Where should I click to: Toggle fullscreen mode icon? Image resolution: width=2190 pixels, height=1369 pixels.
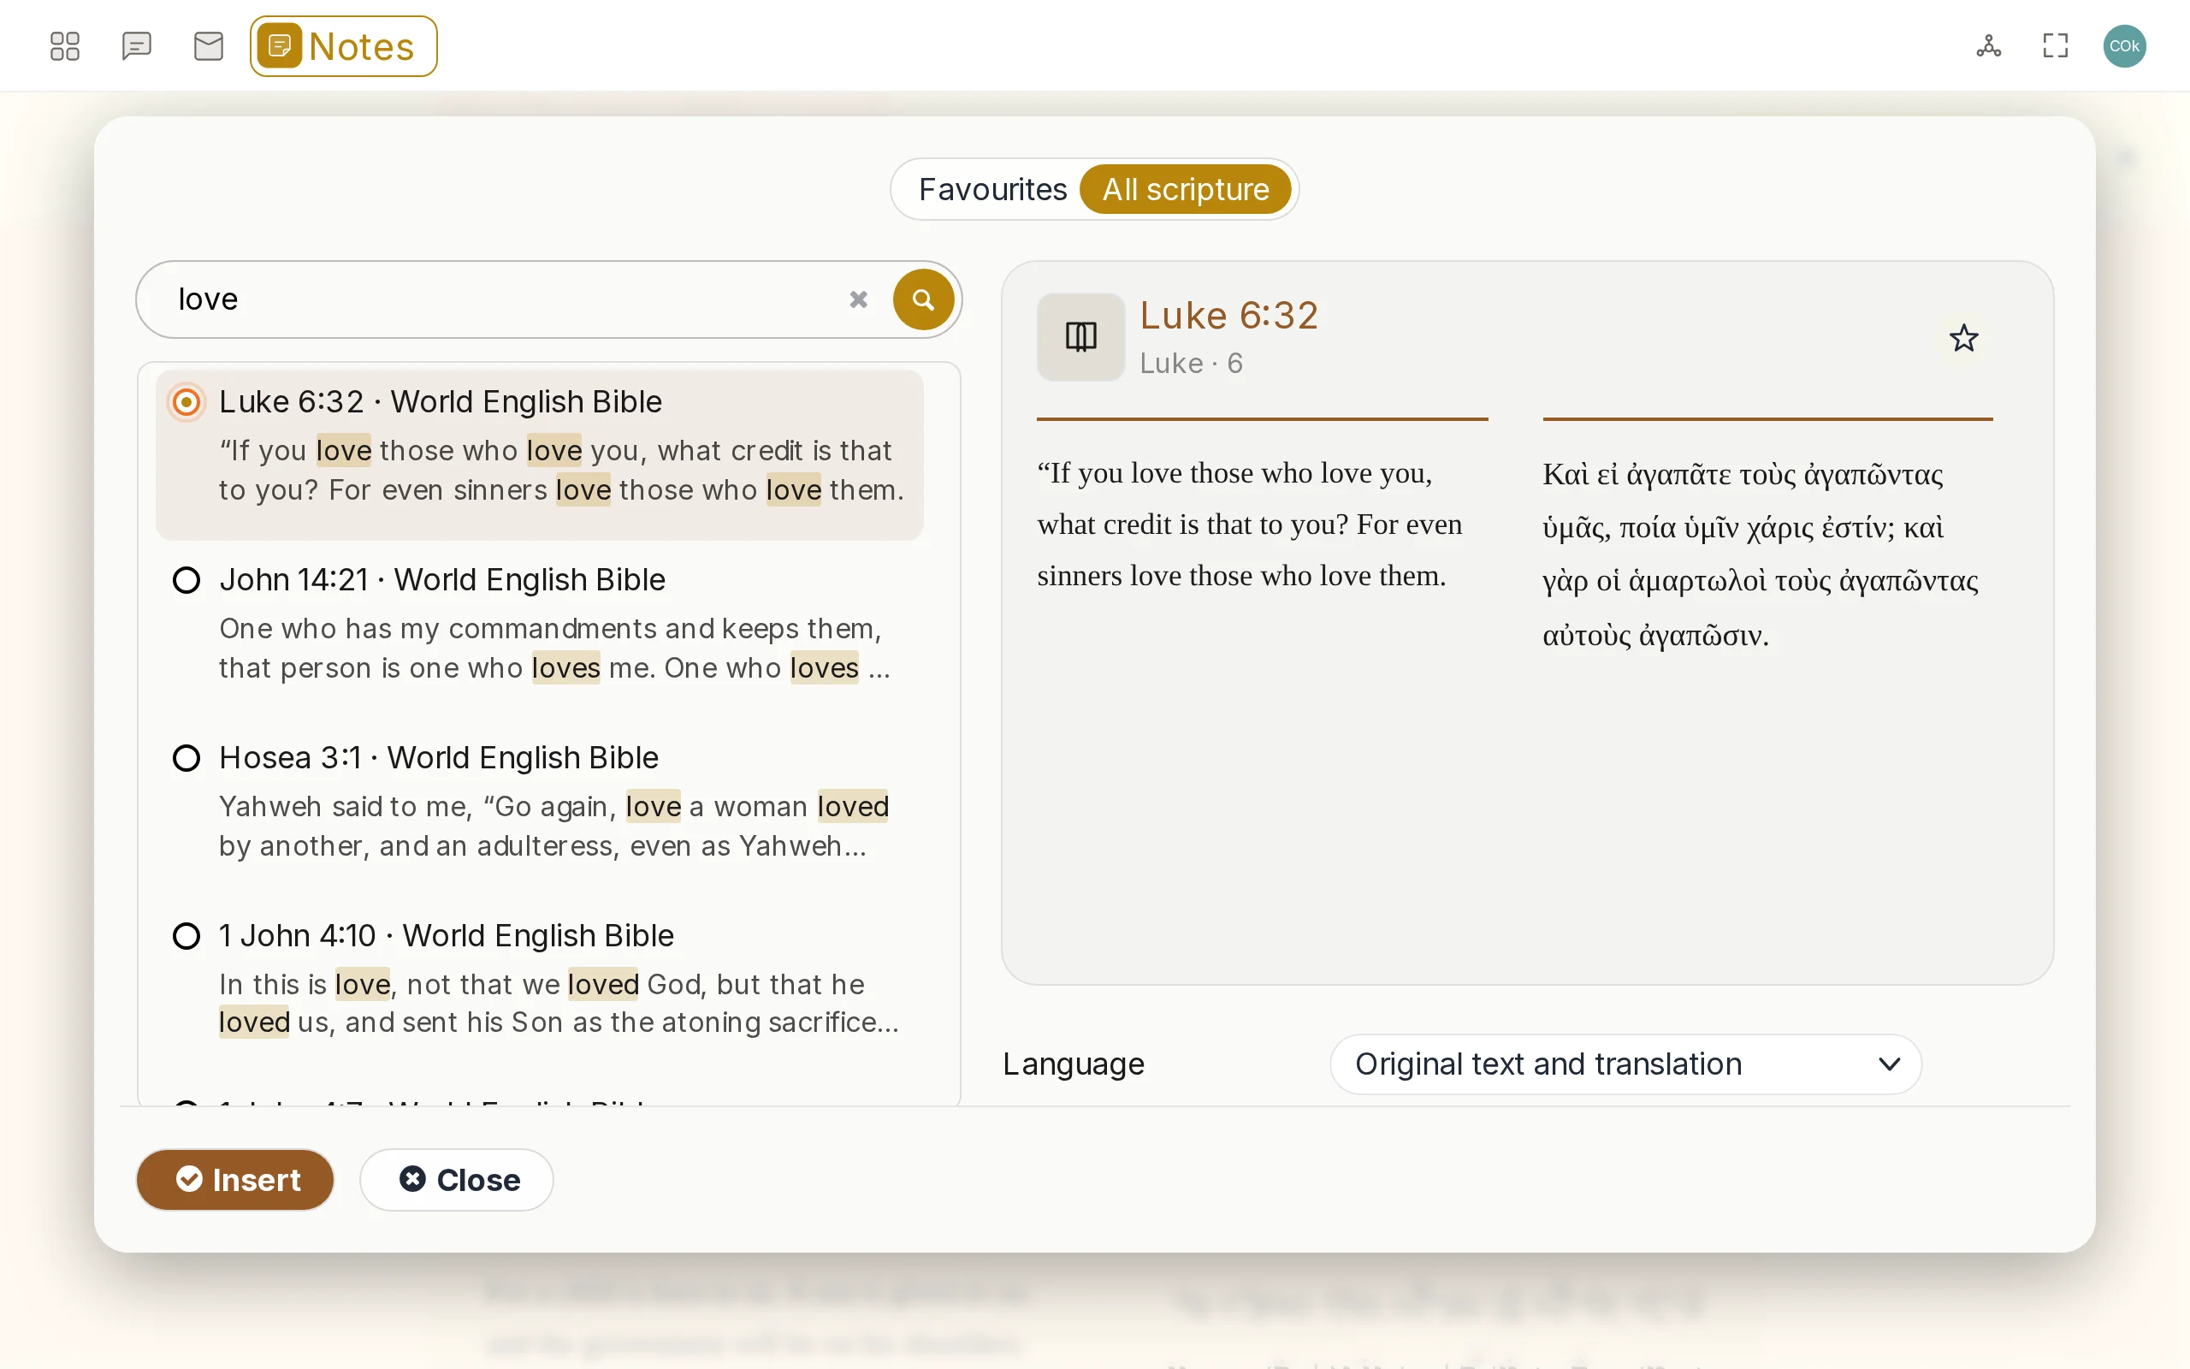tap(2056, 46)
